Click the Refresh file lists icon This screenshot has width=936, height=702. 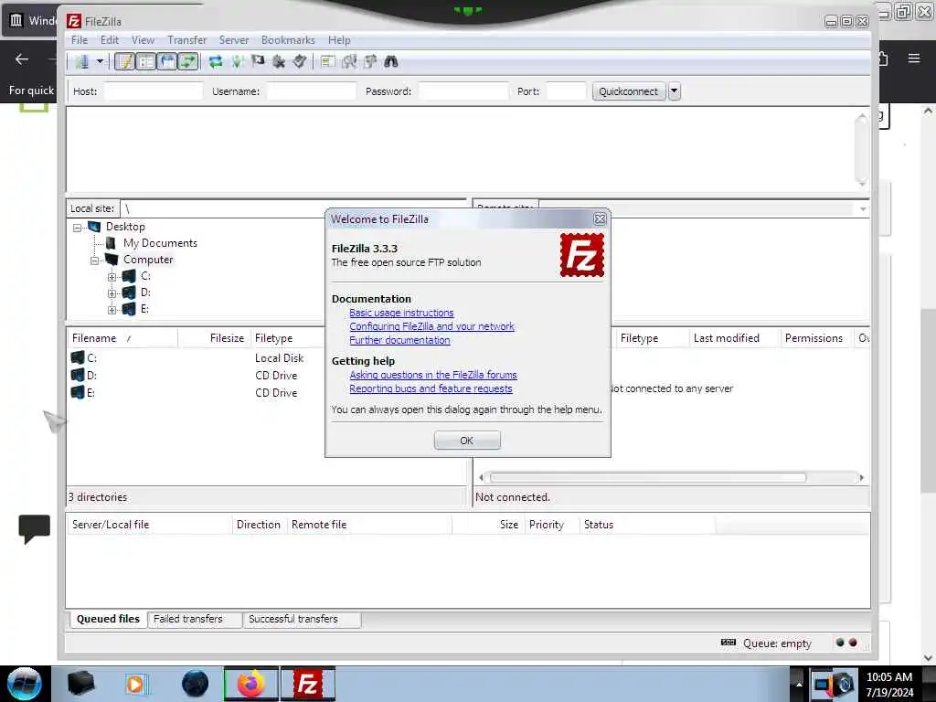216,61
